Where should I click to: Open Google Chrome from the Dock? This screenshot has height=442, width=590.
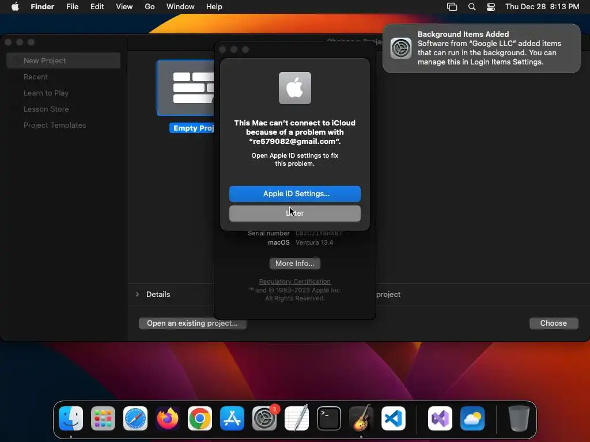[x=200, y=418]
